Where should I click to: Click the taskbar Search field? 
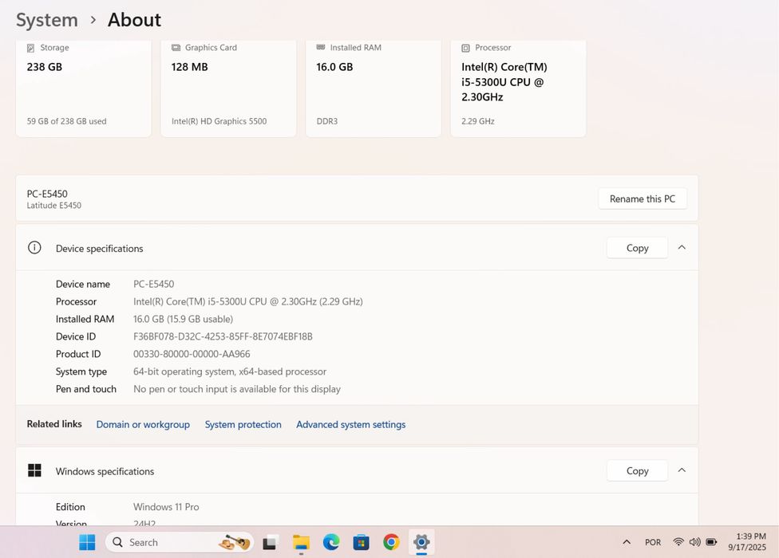coord(180,542)
